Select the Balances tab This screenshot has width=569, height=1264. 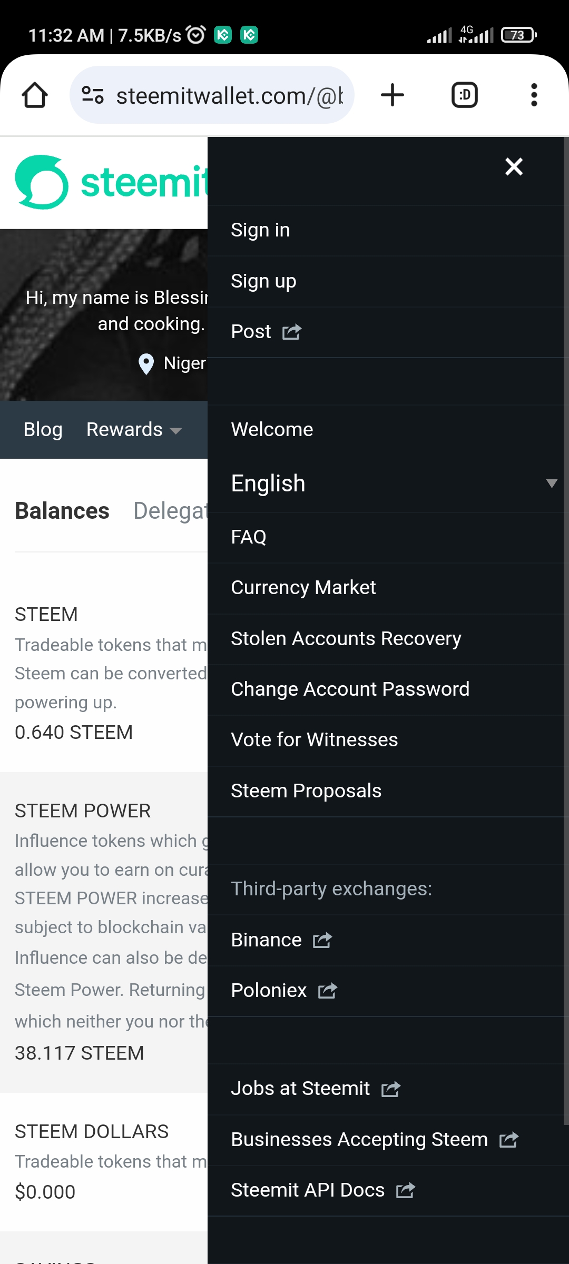(62, 511)
